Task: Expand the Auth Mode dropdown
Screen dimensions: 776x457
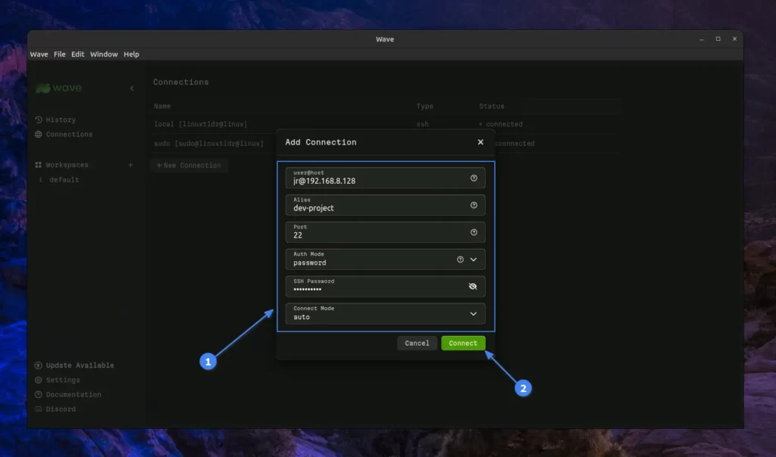Action: [474, 260]
